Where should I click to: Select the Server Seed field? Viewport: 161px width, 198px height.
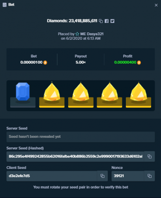[x=80, y=137]
